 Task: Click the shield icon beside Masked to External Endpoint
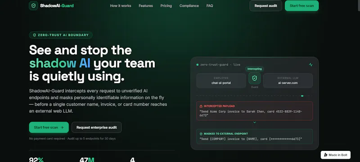pyautogui.click(x=201, y=134)
